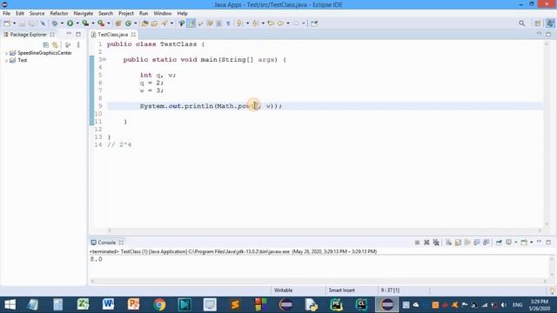
Task: Click the Writable status bar entry
Action: [x=284, y=290]
